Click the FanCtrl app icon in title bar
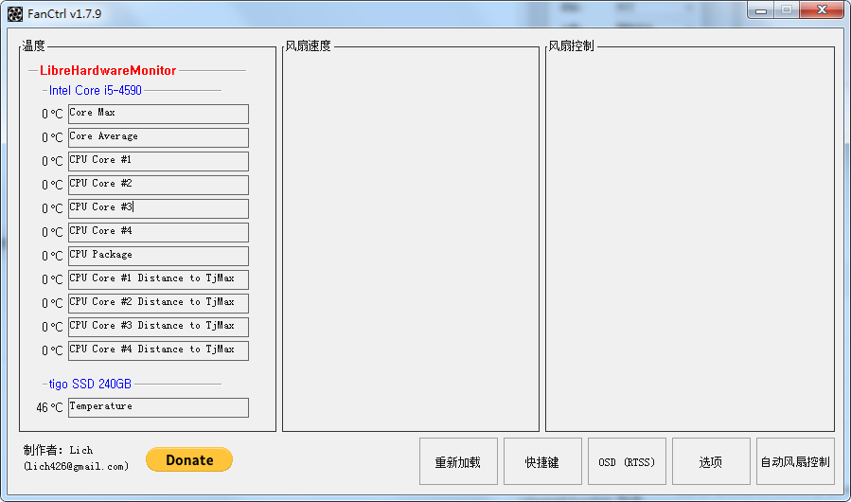Viewport: 851px width, 502px height. 15,14
